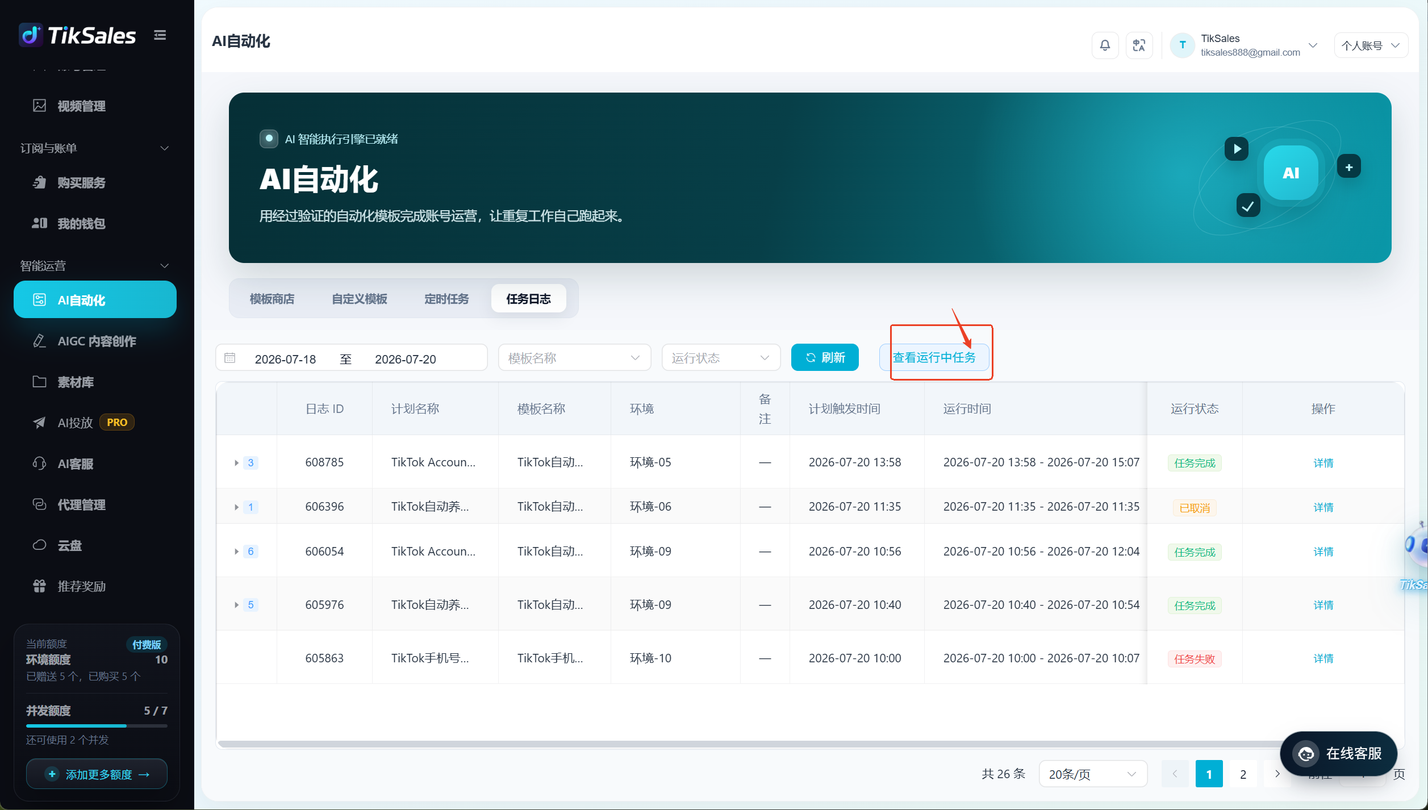Screen dimensions: 1428x810
Task: Click the 代理管理 icon
Action: click(x=39, y=504)
